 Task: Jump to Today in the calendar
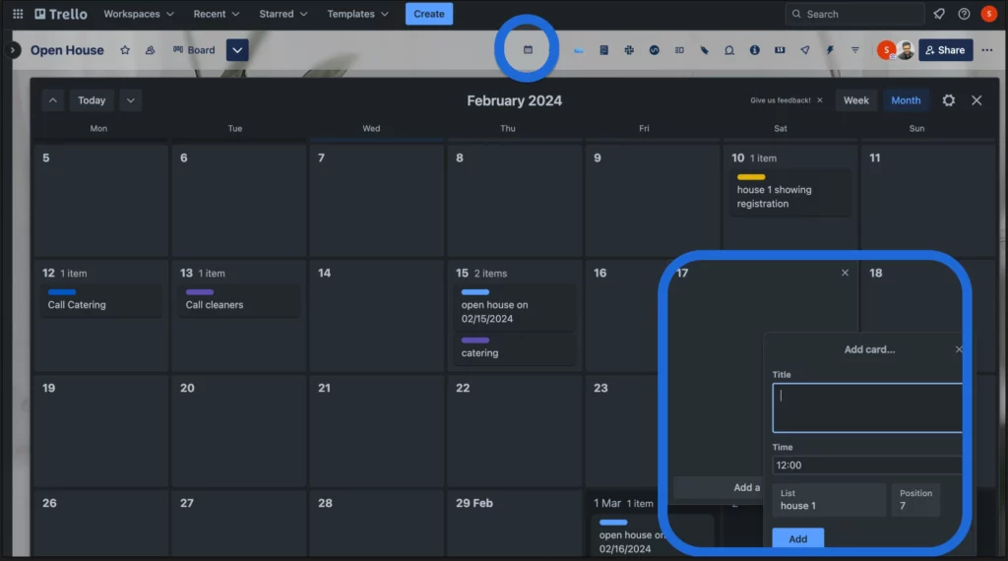click(x=92, y=100)
